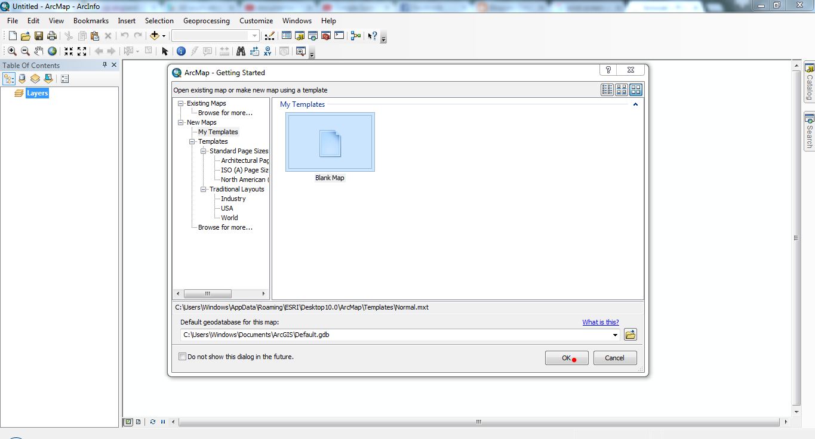Open the Geoprocessing menu
The width and height of the screenshot is (815, 439).
click(207, 20)
